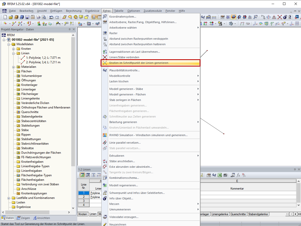The height and width of the screenshot is (226, 301).
Task: Switch to the Liniengelenke table tab
Action: click(220, 214)
